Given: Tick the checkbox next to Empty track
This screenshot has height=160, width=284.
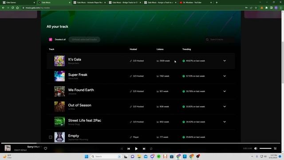Looking at the screenshot, I should (51, 137).
